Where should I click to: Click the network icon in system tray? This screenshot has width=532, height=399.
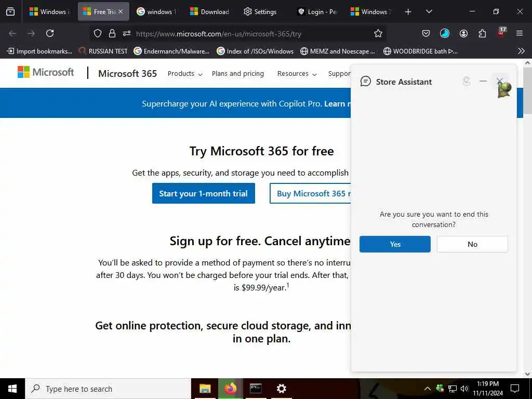click(453, 389)
